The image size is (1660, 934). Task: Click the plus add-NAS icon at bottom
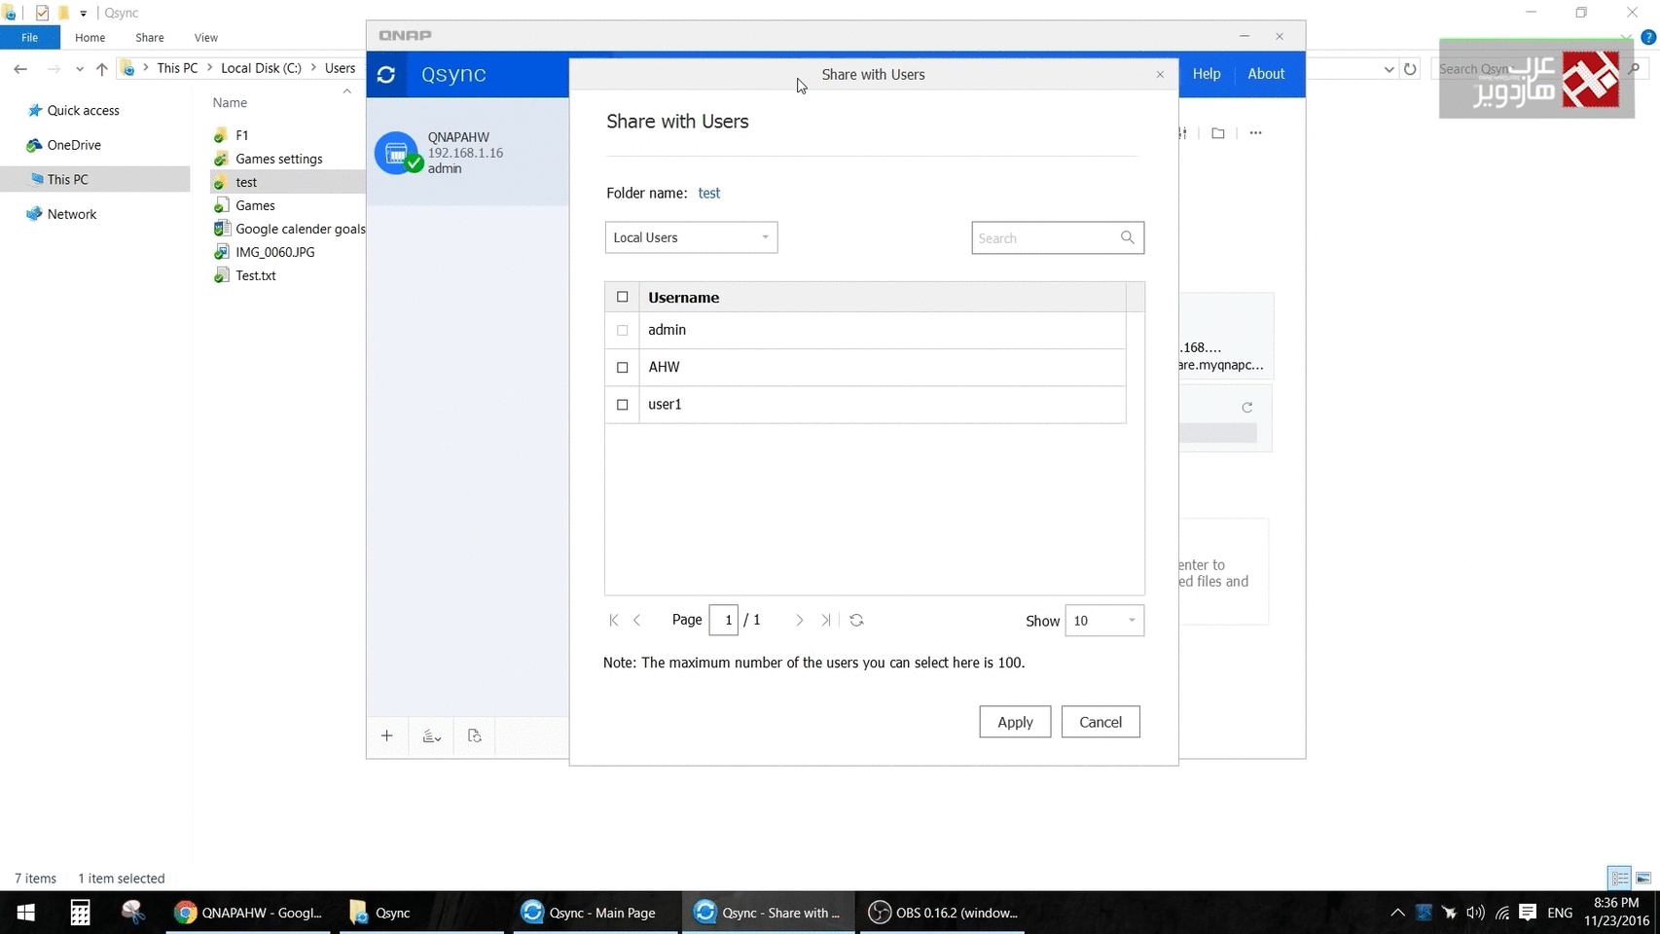click(x=387, y=736)
